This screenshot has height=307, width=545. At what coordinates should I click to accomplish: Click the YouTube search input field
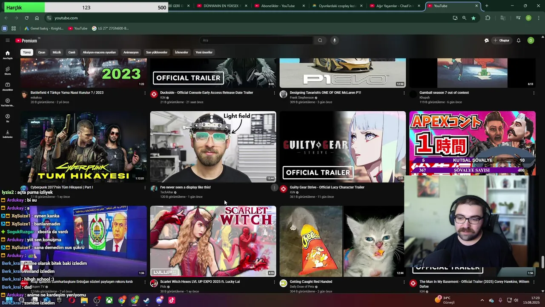(x=257, y=41)
